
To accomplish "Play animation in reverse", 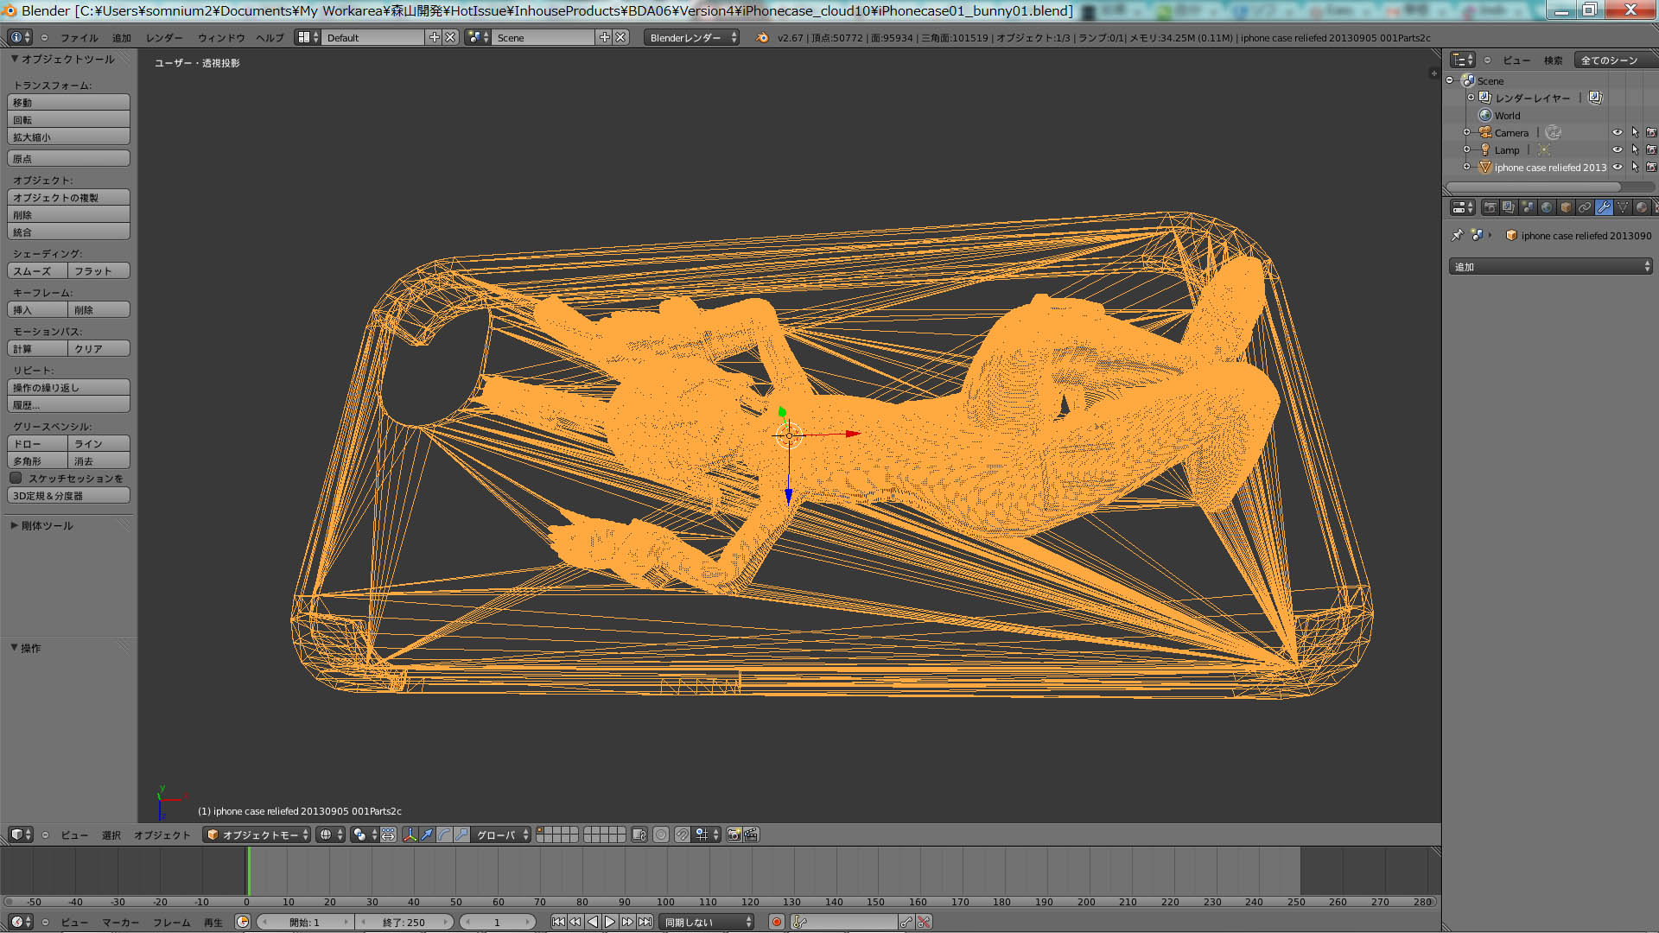I will point(593,922).
